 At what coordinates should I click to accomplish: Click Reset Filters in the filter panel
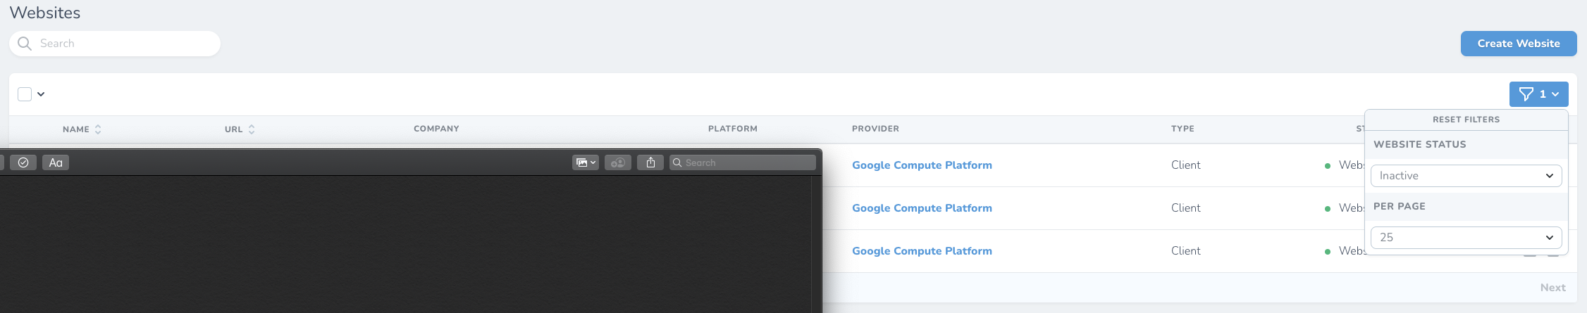[x=1466, y=120]
